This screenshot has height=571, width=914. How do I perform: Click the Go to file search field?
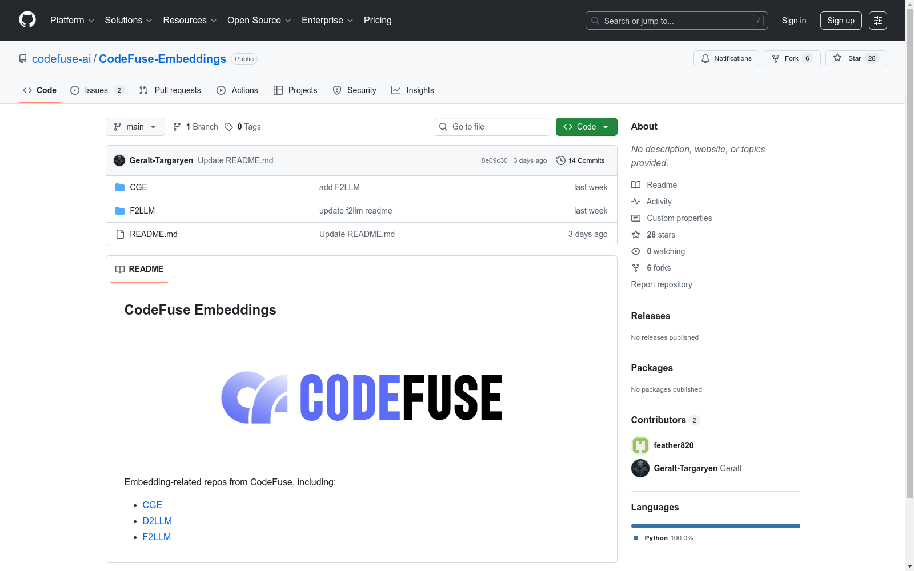click(x=492, y=127)
